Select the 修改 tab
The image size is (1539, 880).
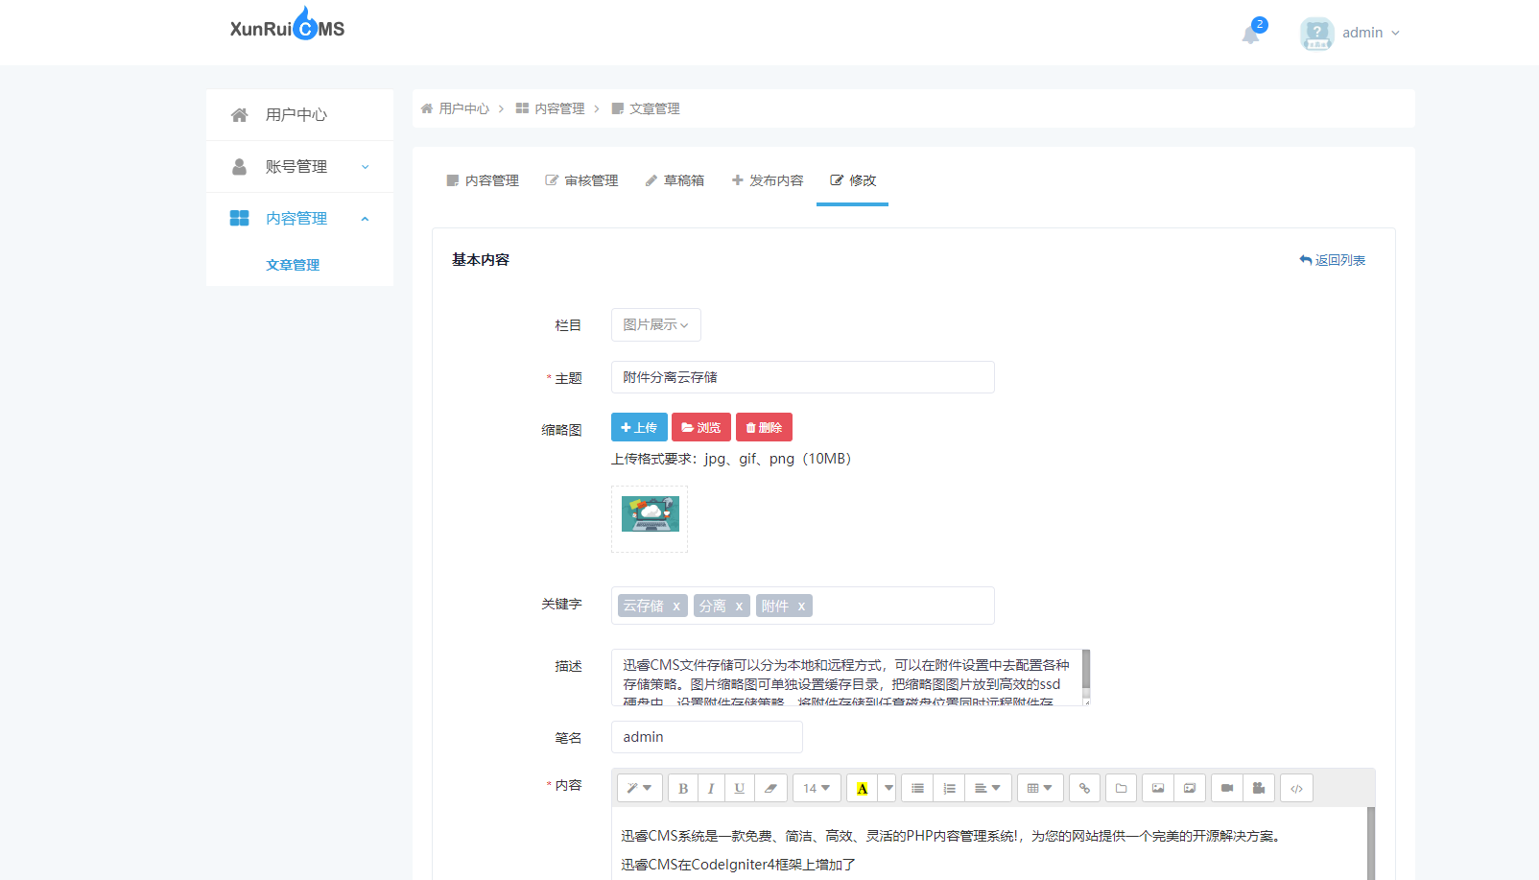click(x=853, y=180)
